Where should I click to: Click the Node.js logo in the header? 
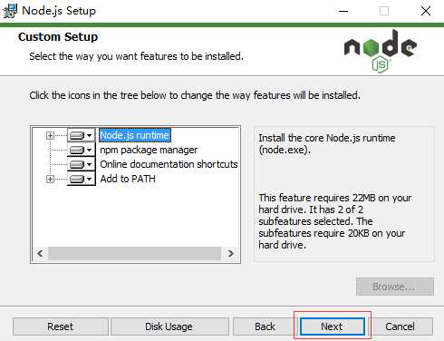tap(381, 51)
